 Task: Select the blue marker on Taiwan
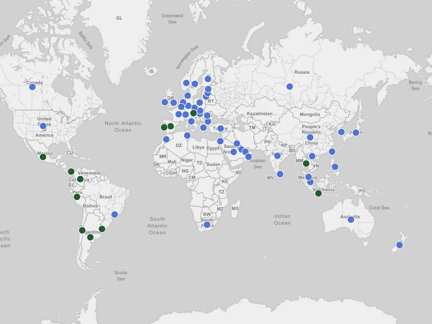pyautogui.click(x=332, y=152)
